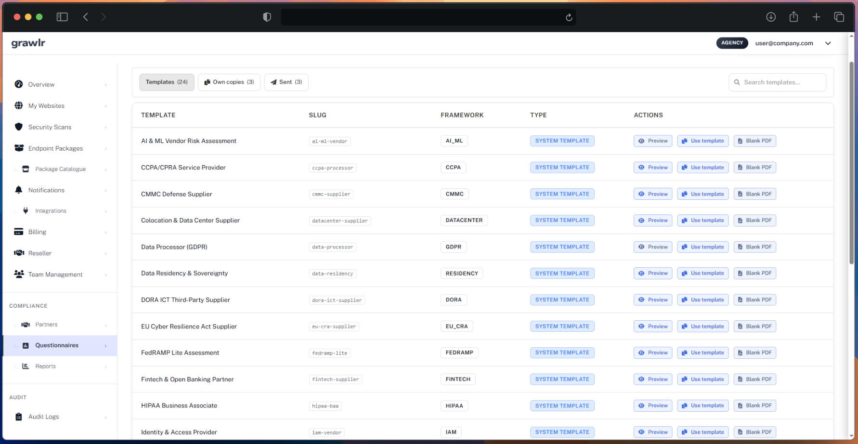Click the Endpoint Packages box icon
858x444 pixels.
pos(19,148)
